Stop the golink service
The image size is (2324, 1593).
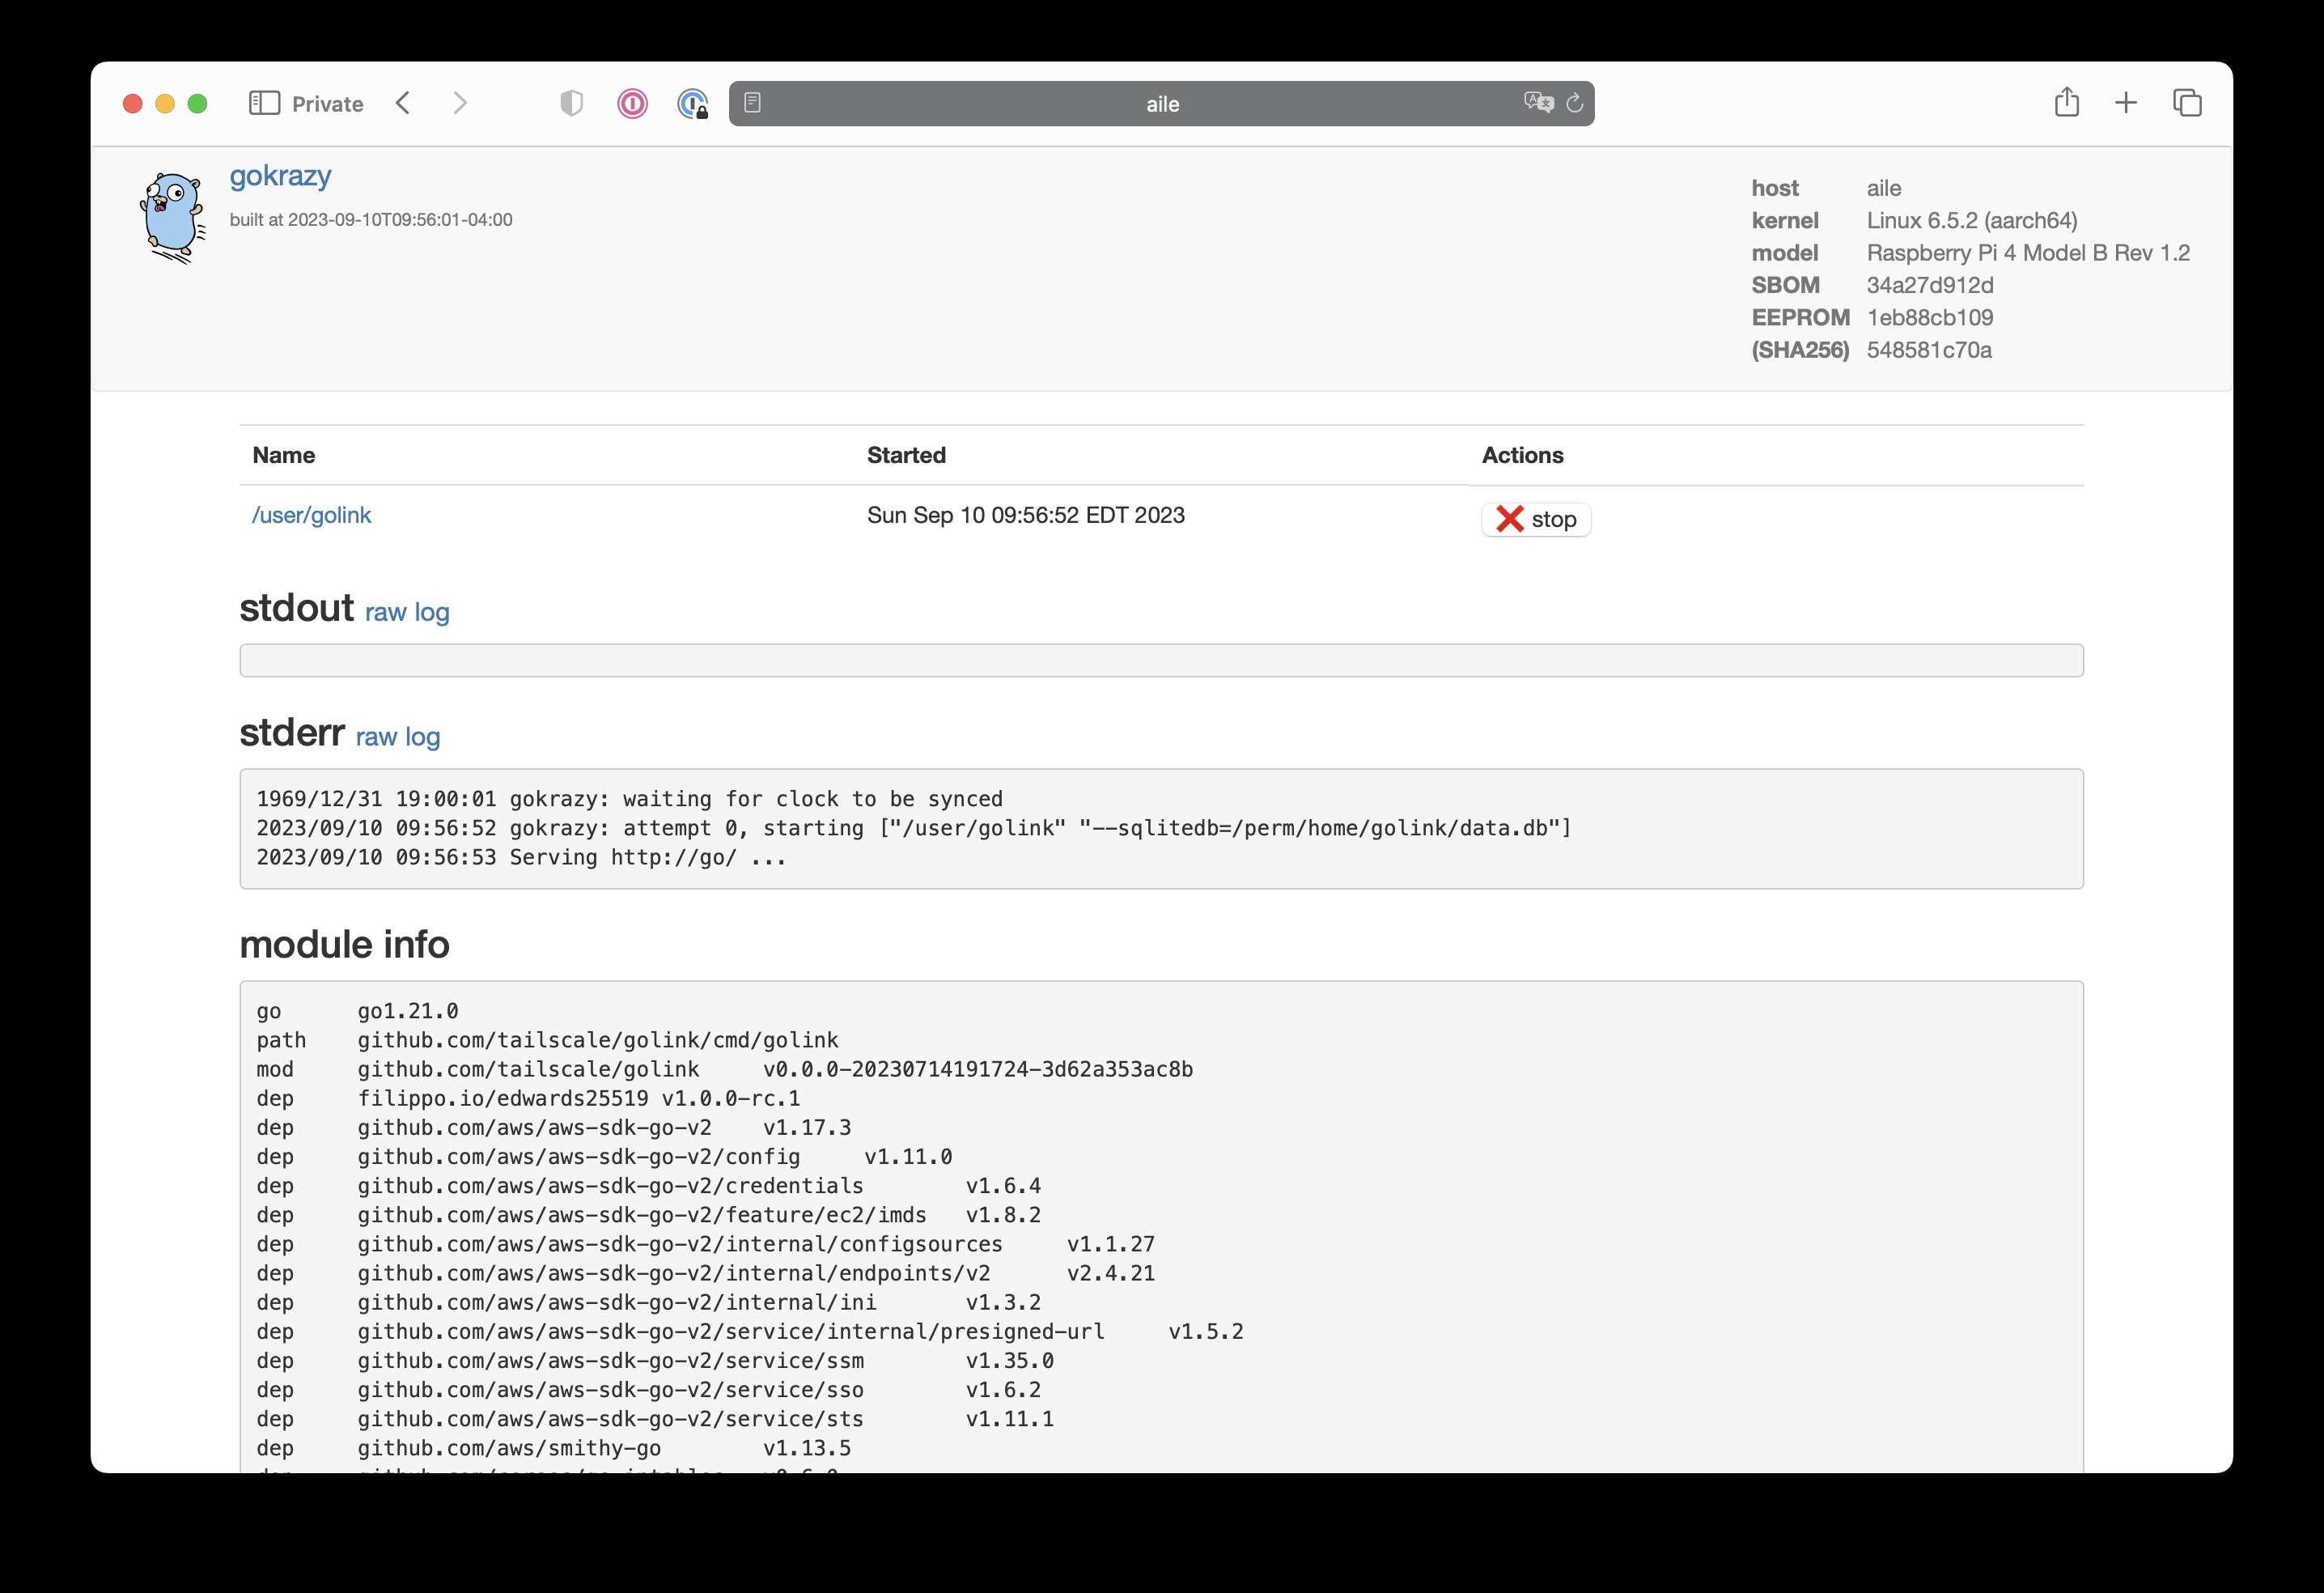click(x=1535, y=520)
